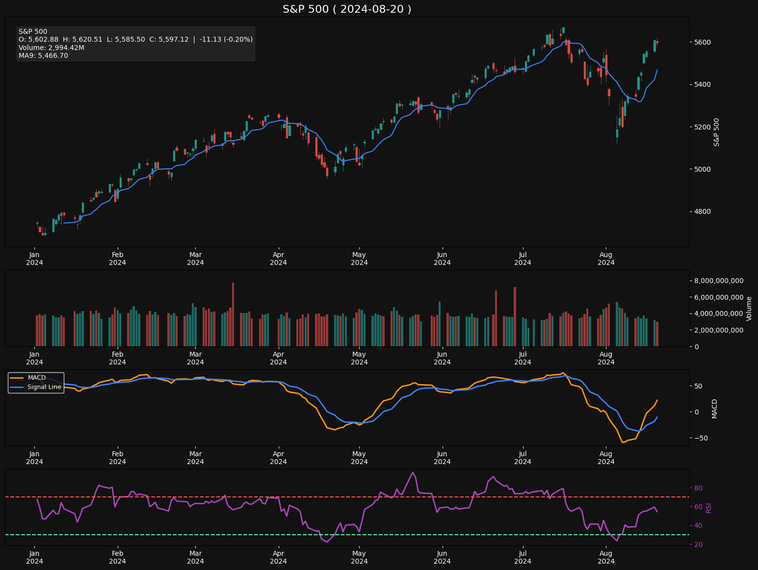Click the red dashed RSI overbought line

coord(343,497)
